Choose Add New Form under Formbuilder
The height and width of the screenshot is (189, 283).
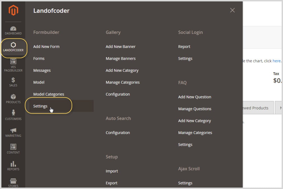46,47
